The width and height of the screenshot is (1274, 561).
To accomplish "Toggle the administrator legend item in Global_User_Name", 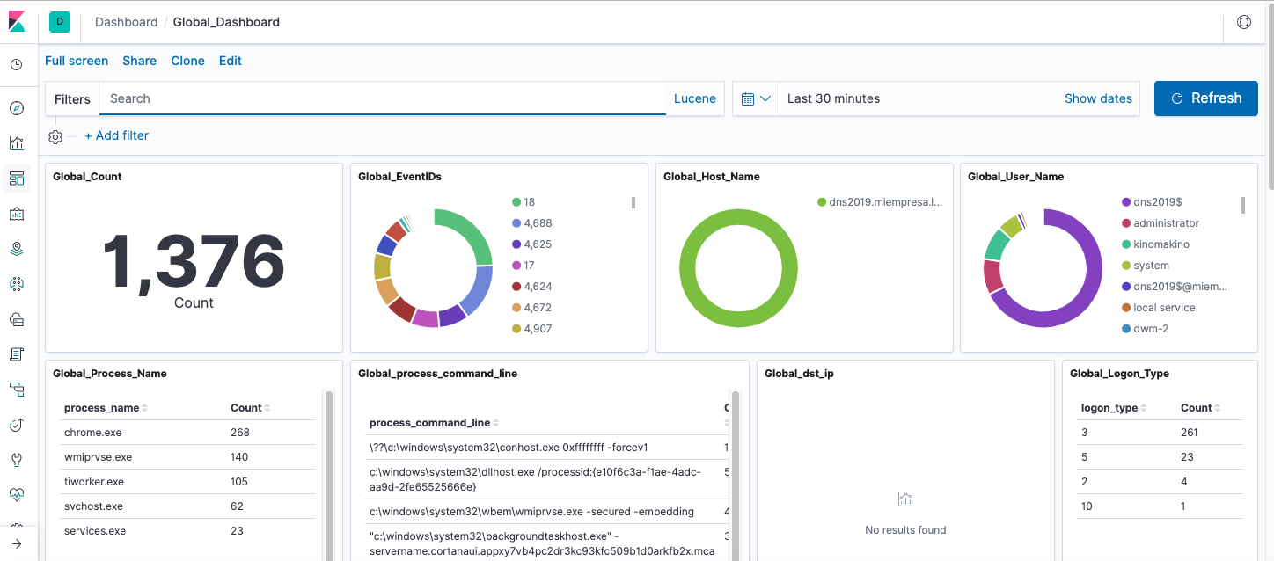I will tap(1166, 223).
